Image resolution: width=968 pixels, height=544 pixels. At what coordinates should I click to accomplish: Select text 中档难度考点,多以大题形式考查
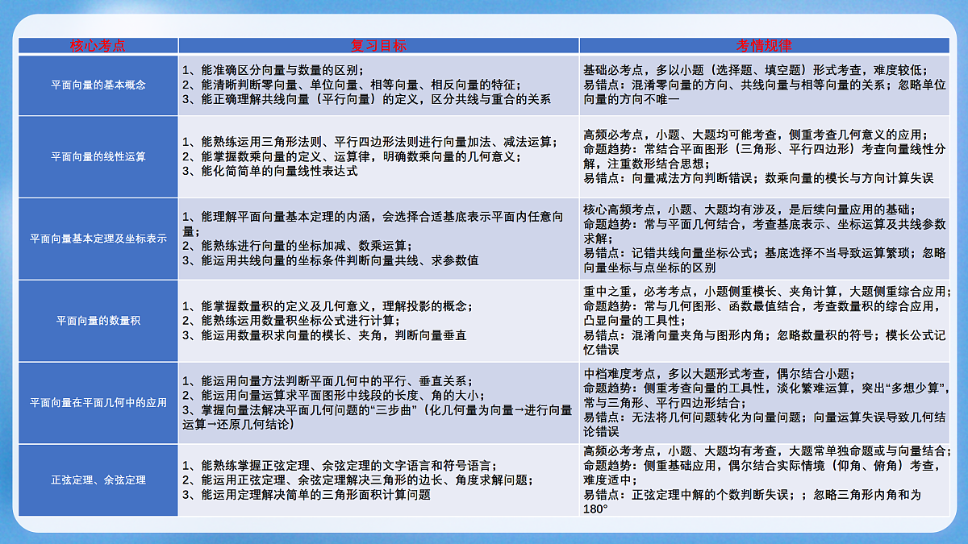(x=674, y=374)
